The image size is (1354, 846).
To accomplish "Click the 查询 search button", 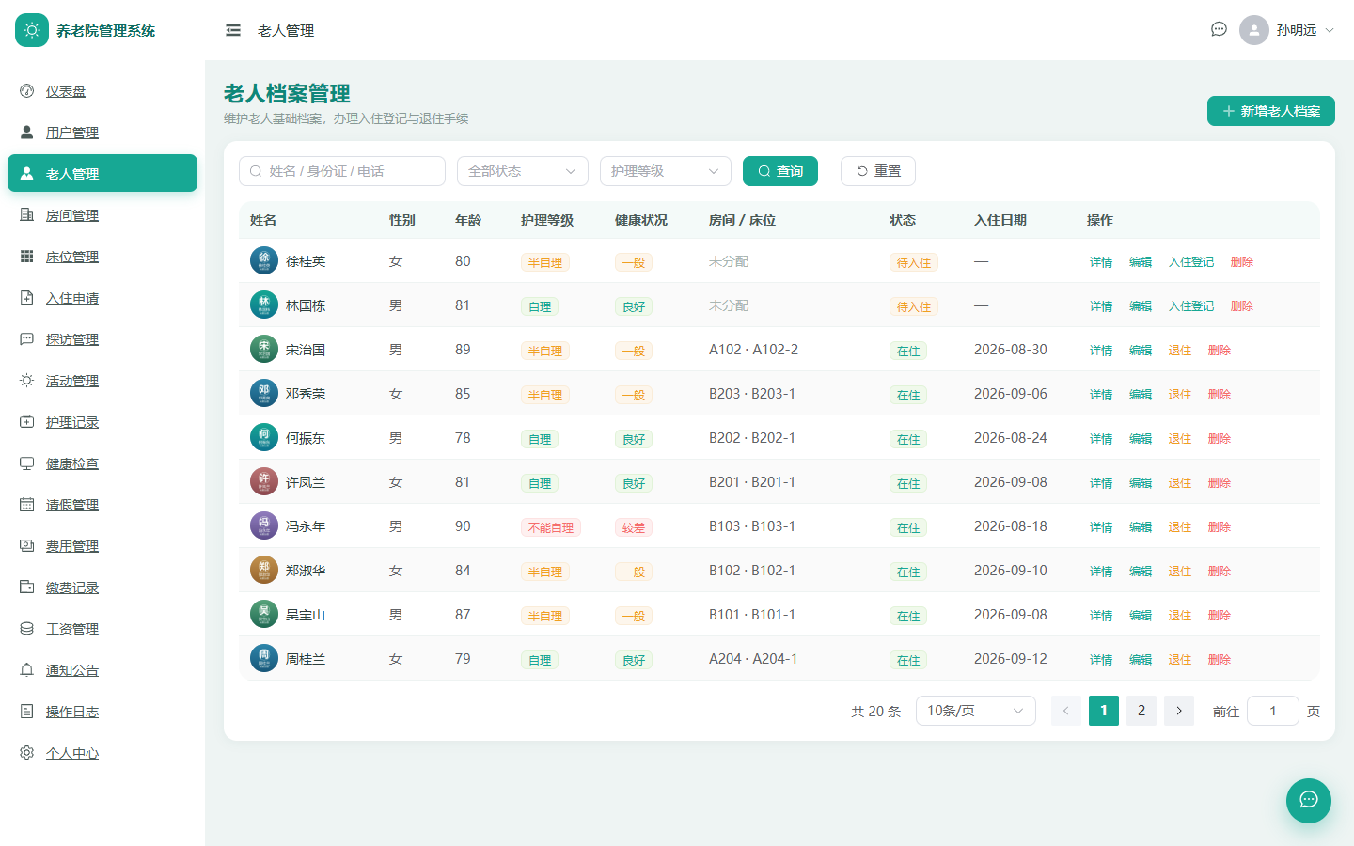I will point(780,171).
